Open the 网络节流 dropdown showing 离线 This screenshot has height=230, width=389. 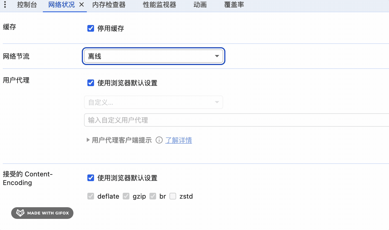[153, 56]
